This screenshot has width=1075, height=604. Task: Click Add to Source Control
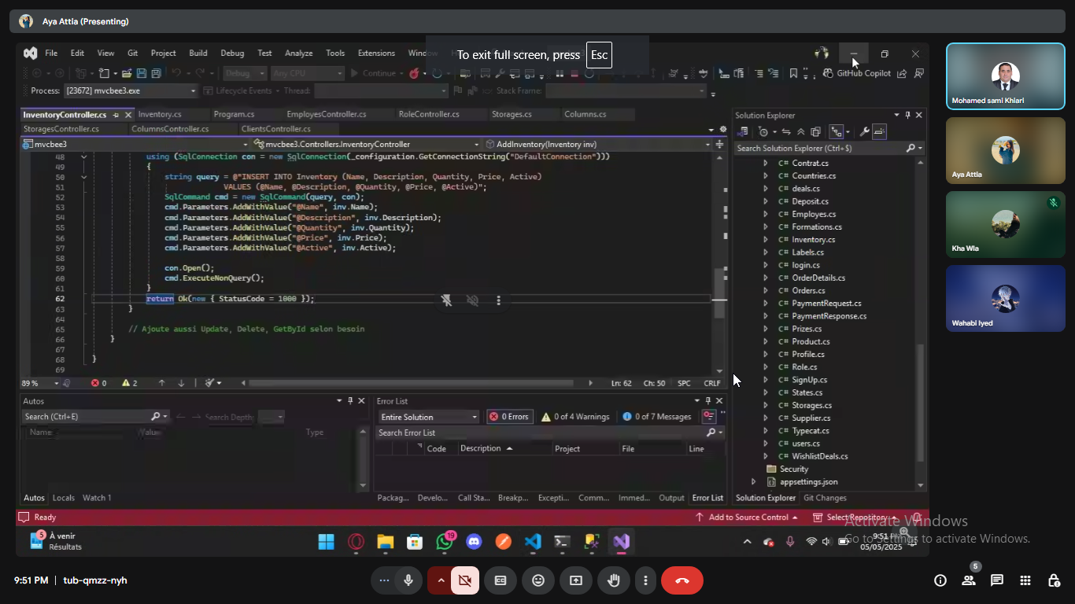point(746,517)
